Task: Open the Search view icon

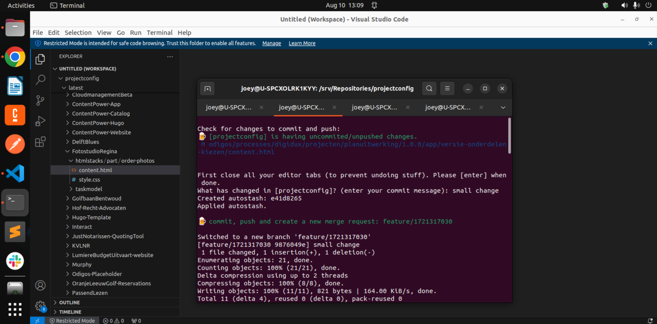Action: [40, 80]
